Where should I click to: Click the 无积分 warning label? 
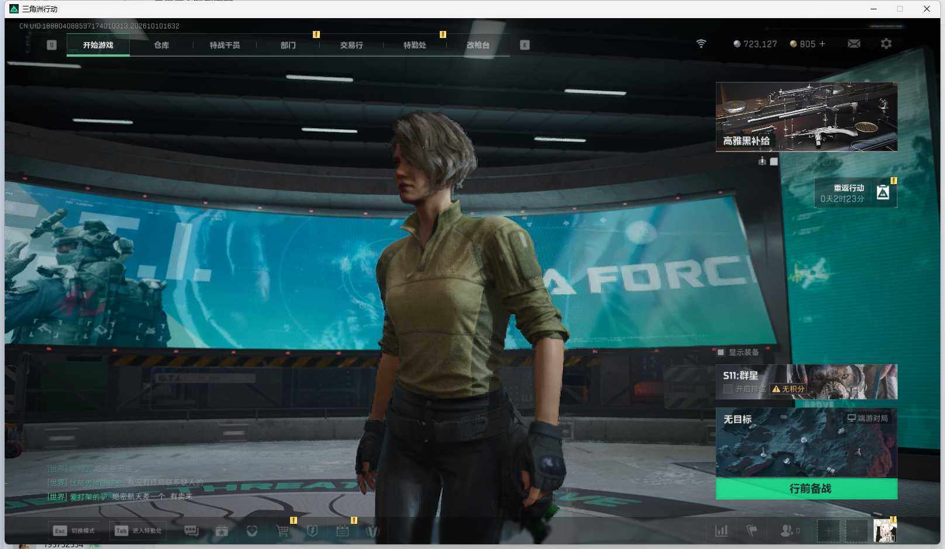(x=788, y=389)
